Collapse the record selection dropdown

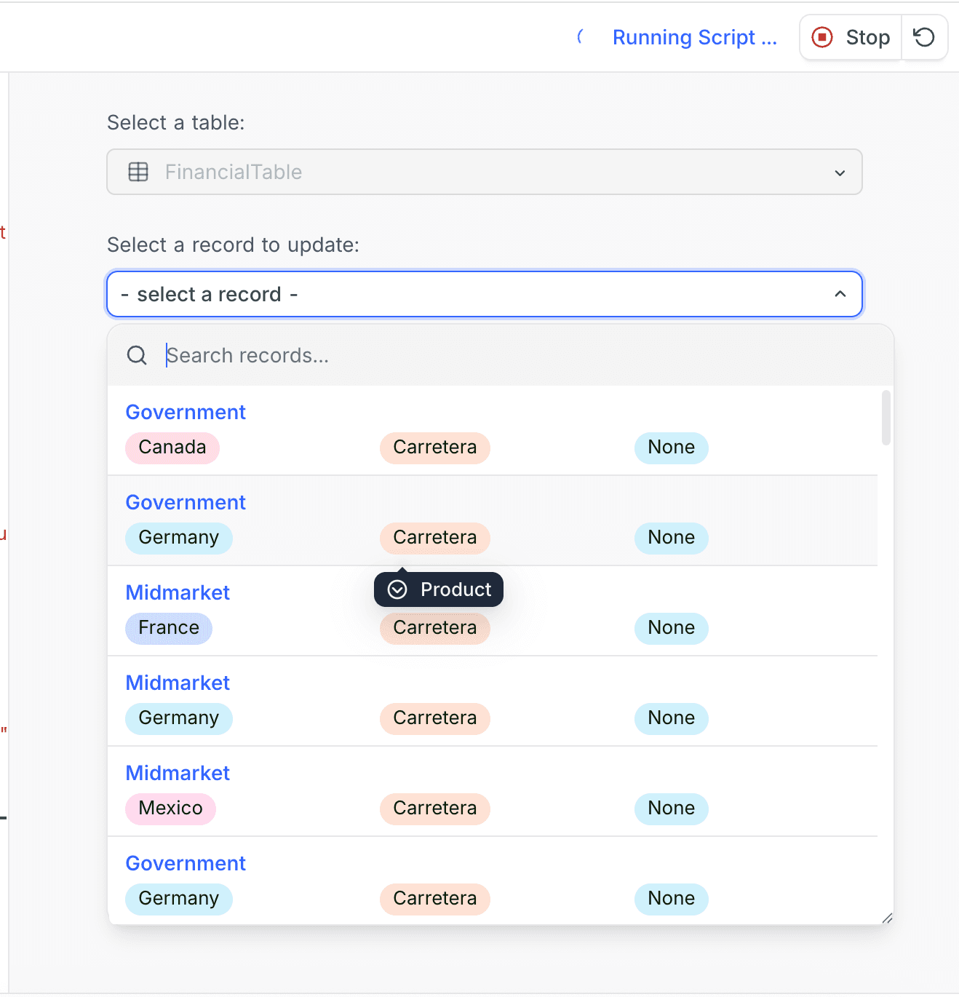click(x=484, y=294)
